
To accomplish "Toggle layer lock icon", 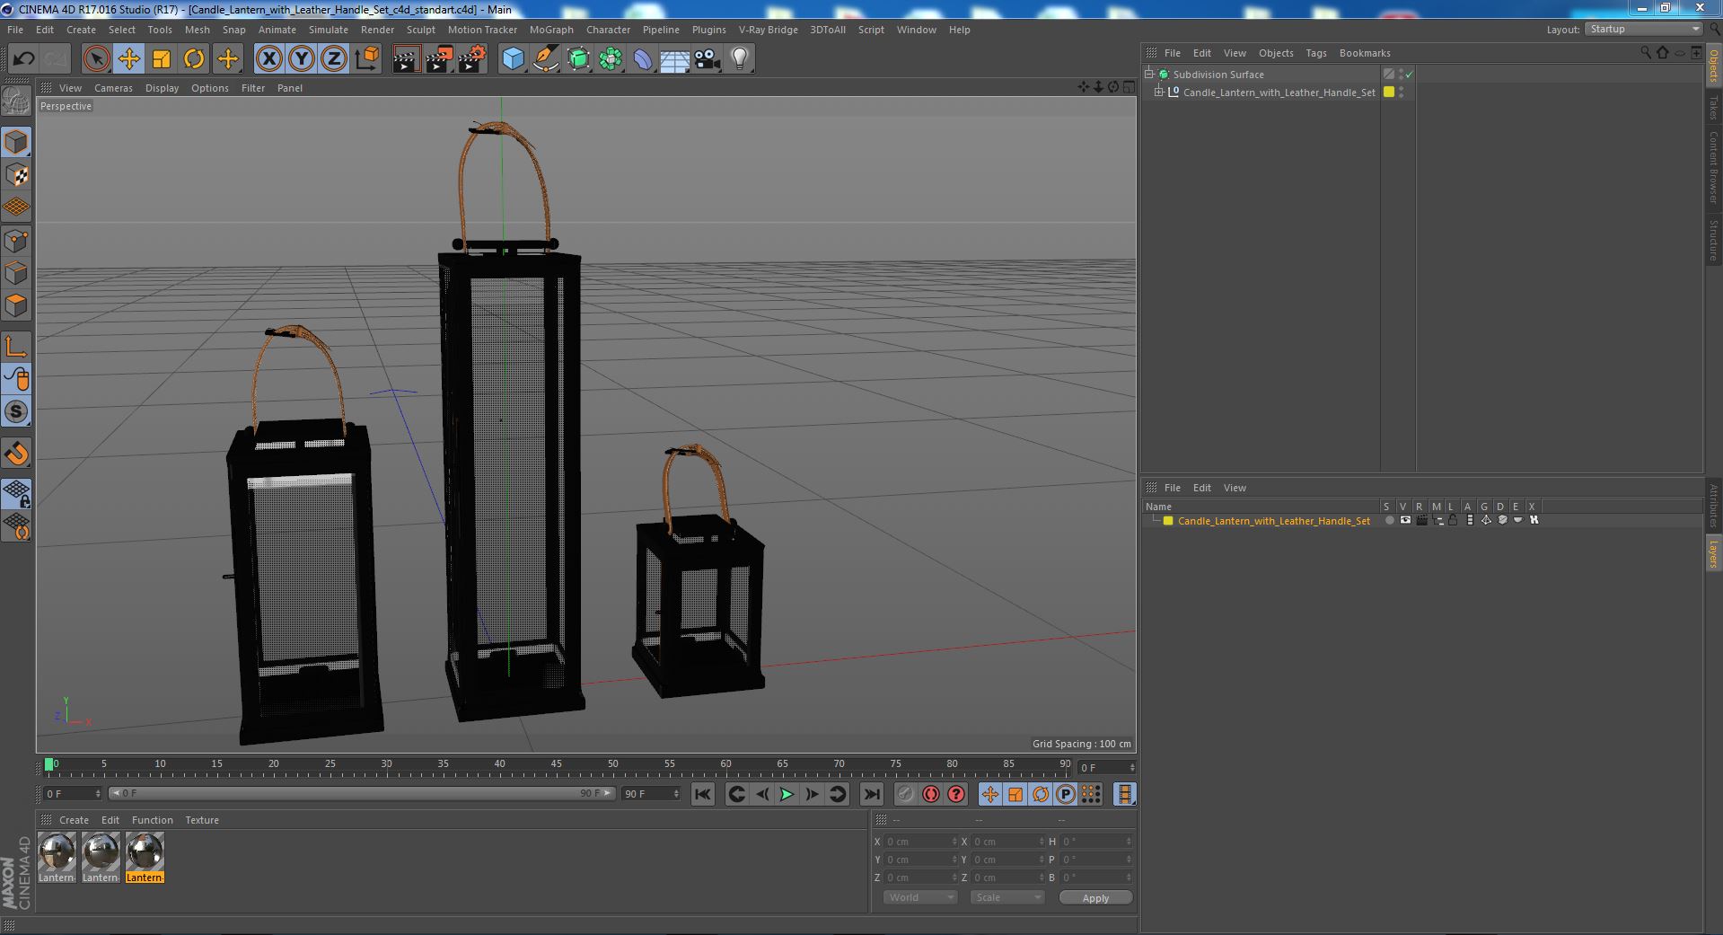I will pos(1453,521).
